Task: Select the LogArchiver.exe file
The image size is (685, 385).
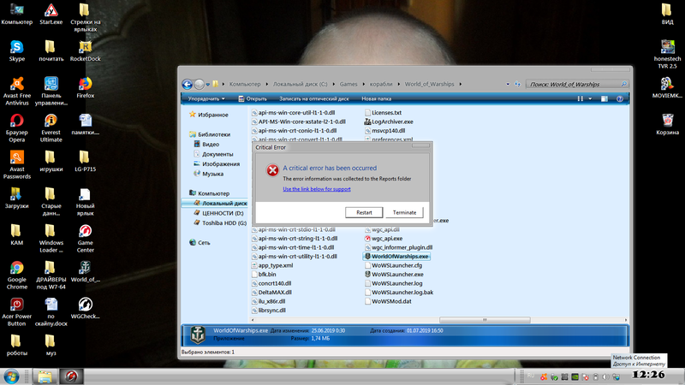Action: 389,121
